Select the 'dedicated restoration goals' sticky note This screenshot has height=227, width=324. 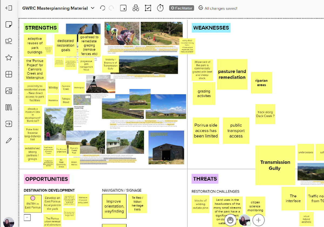click(66, 45)
